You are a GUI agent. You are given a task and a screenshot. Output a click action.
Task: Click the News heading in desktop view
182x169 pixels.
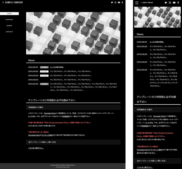(x=31, y=60)
